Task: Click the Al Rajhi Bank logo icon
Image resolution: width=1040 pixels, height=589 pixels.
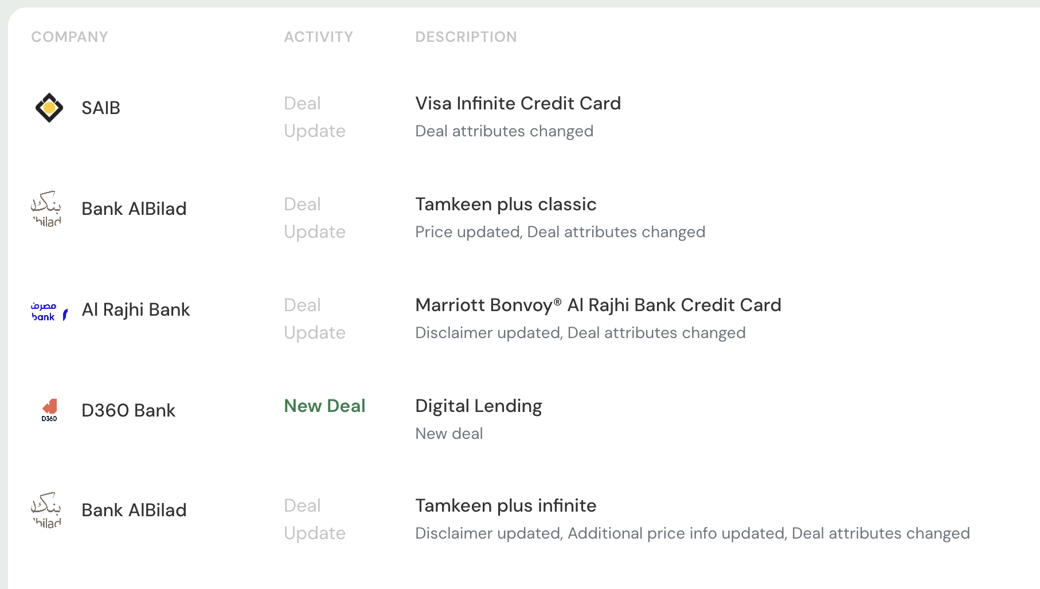Action: 49,311
